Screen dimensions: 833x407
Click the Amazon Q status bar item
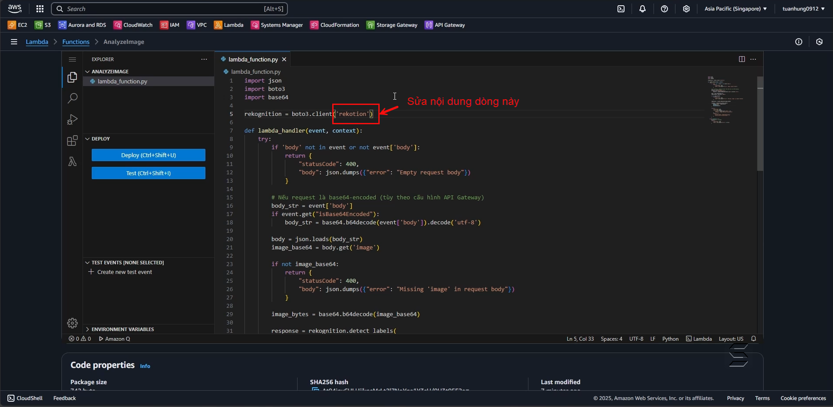[115, 339]
